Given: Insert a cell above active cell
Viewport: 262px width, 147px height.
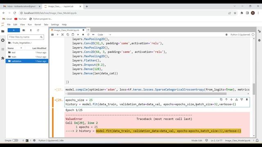Looking at the screenshot, I should click(237, 100).
